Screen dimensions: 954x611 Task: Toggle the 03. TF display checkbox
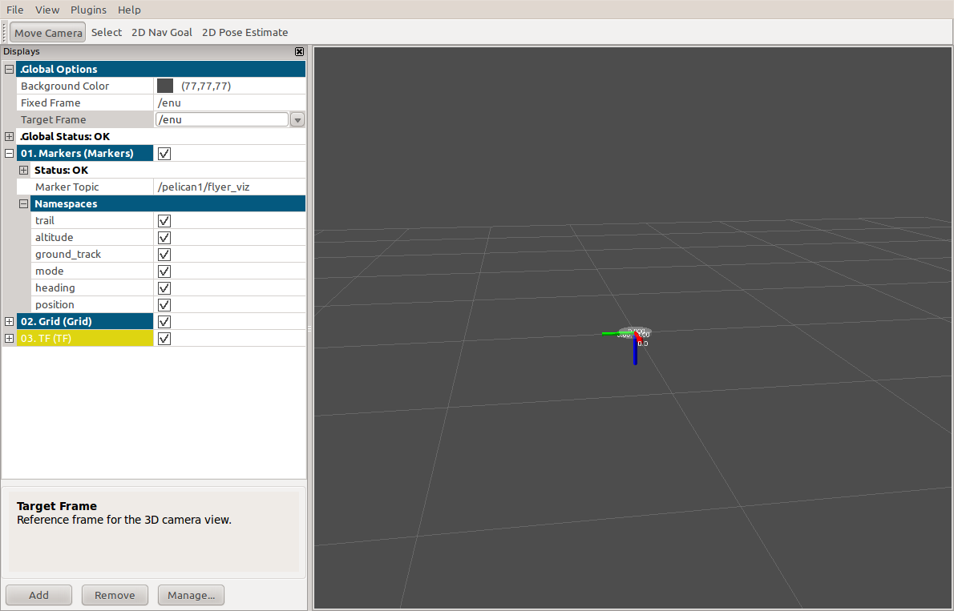click(164, 338)
